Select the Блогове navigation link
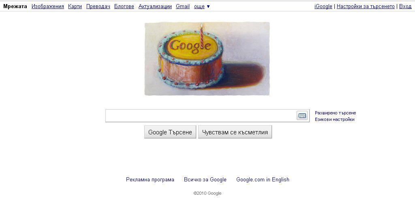 [124, 6]
